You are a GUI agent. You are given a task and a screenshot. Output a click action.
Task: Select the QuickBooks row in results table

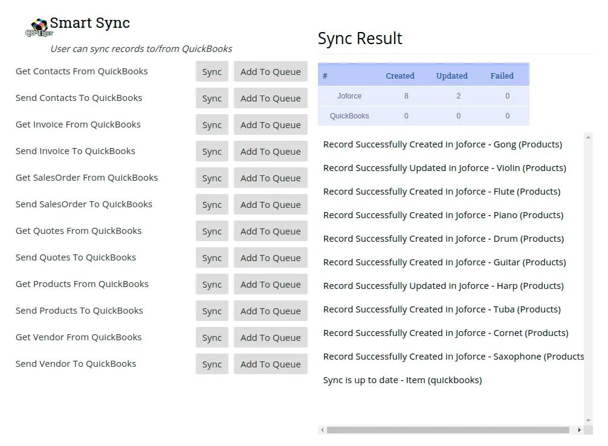point(349,115)
